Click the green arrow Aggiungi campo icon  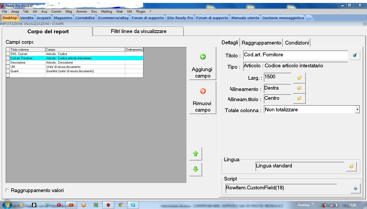(x=203, y=57)
